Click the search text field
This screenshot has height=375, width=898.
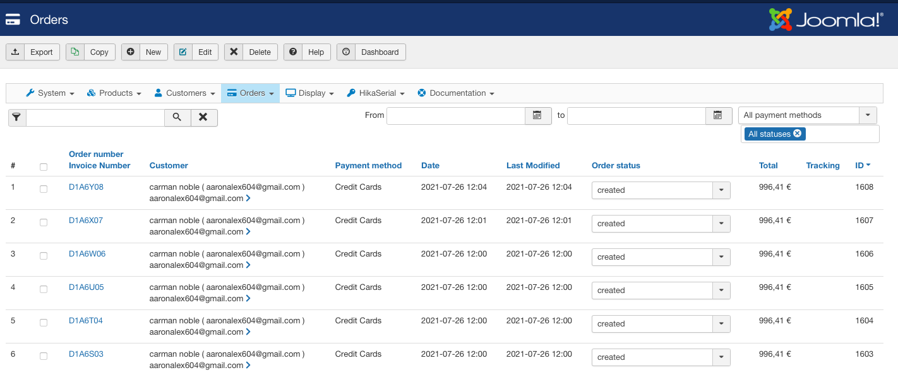point(95,117)
